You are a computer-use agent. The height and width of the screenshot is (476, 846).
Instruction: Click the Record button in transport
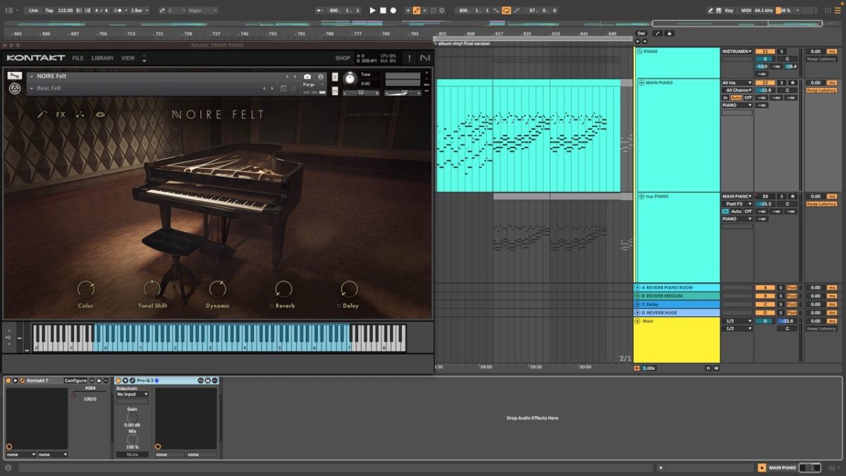393,11
